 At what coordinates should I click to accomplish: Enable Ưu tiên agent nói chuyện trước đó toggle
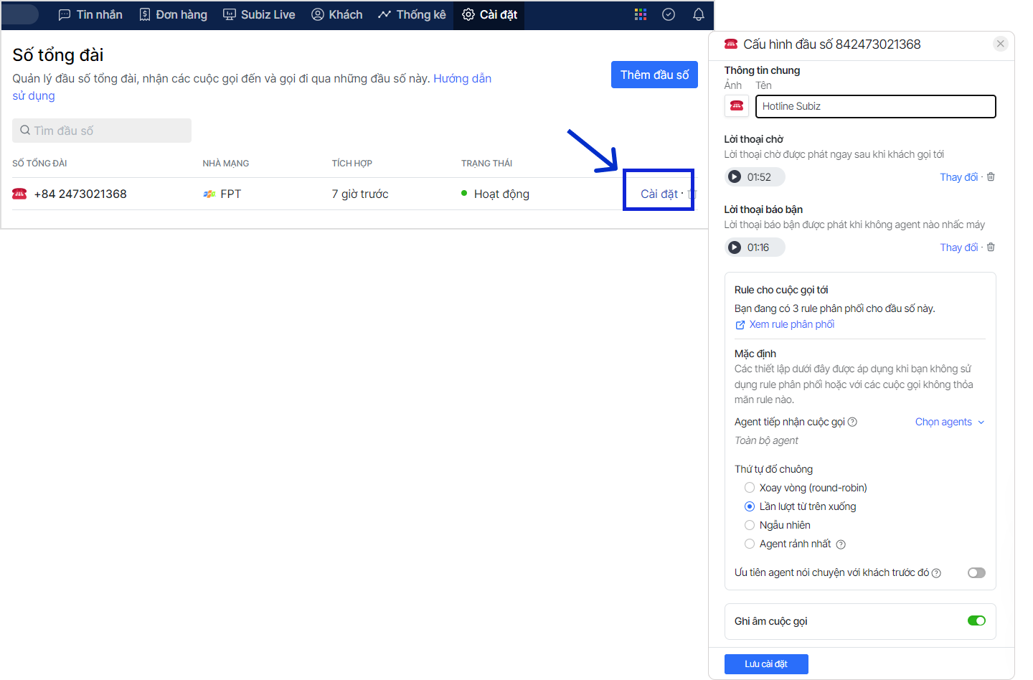pyautogui.click(x=976, y=572)
